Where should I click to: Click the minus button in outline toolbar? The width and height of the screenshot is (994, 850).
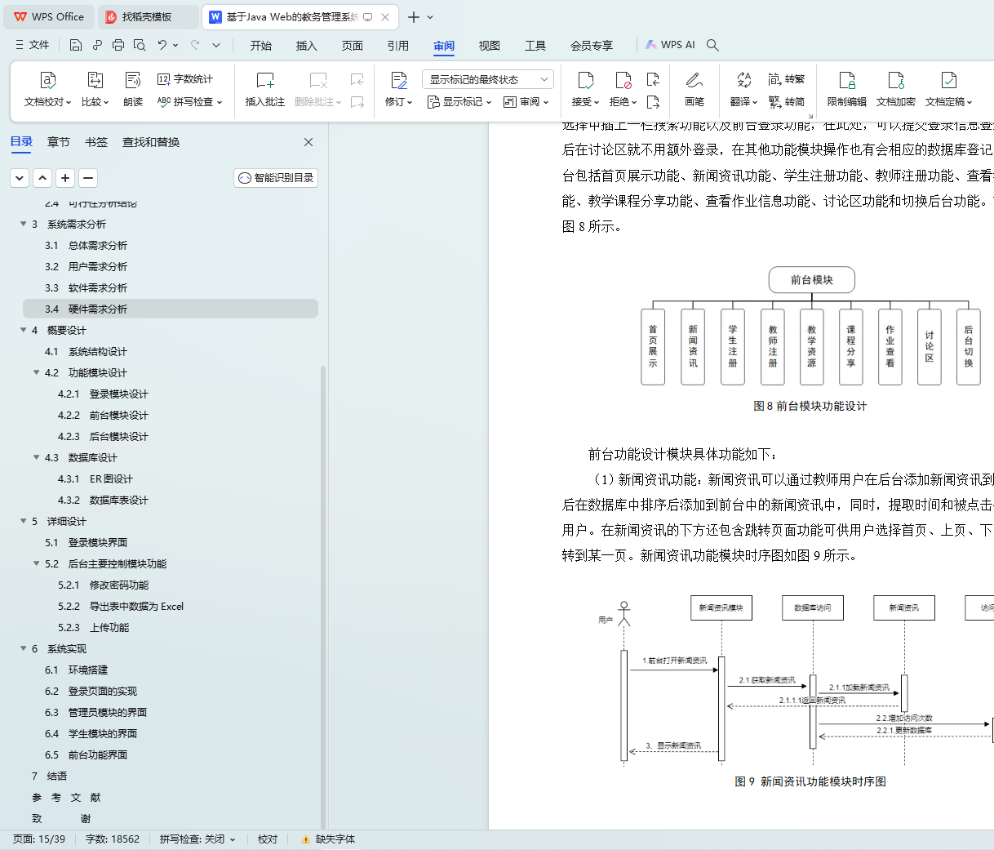[x=88, y=178]
